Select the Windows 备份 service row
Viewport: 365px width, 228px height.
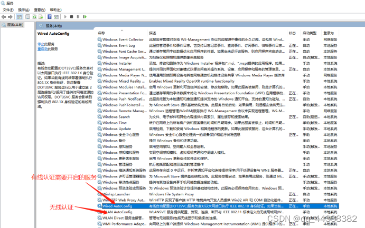[x=218, y=141]
